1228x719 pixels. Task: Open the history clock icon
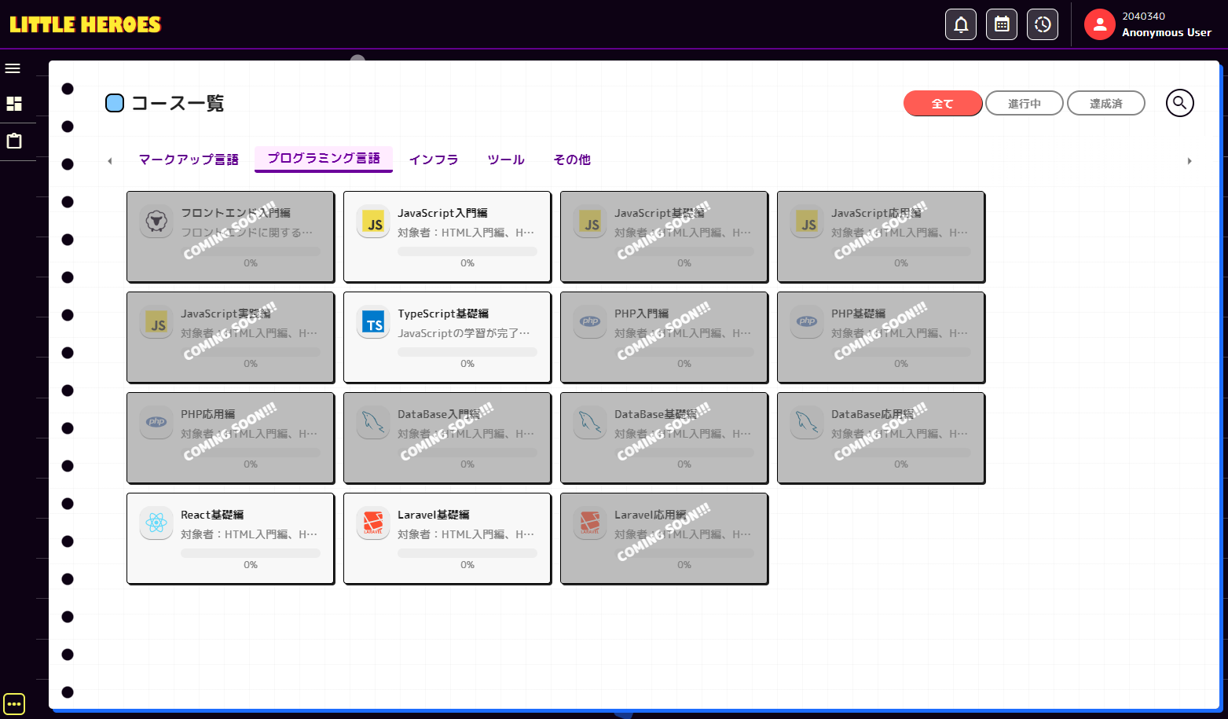[1043, 24]
